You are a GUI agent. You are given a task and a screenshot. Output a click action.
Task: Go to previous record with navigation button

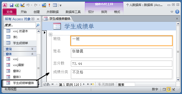point(56,84)
